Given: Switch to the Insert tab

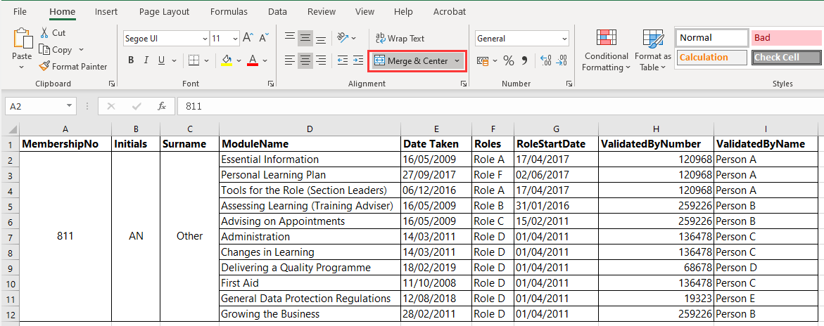Looking at the screenshot, I should pyautogui.click(x=106, y=11).
